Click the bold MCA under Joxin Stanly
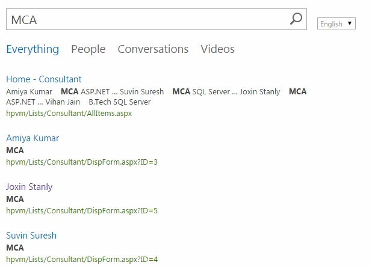Screen dimensions: 372x268 point(15,199)
